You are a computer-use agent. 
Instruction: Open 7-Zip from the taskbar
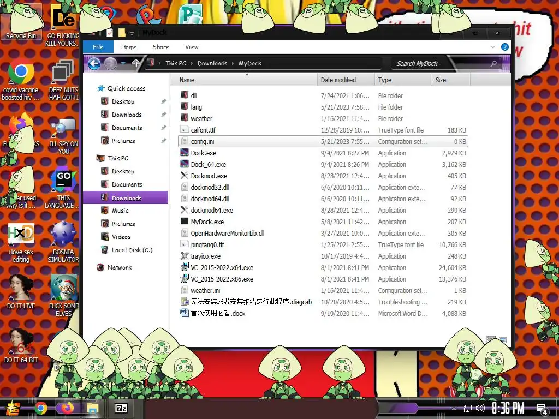pos(121,408)
